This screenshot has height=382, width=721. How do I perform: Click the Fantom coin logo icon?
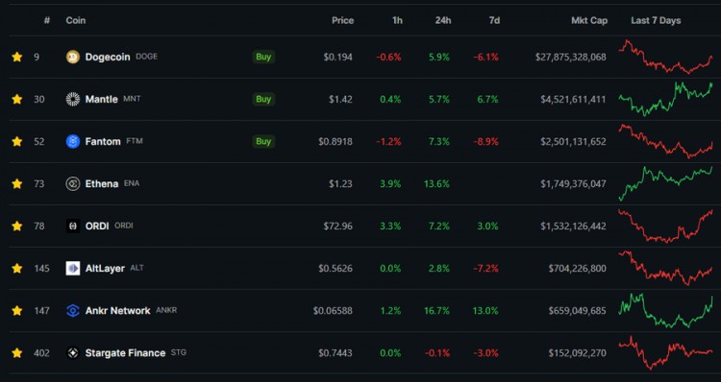pyautogui.click(x=73, y=141)
